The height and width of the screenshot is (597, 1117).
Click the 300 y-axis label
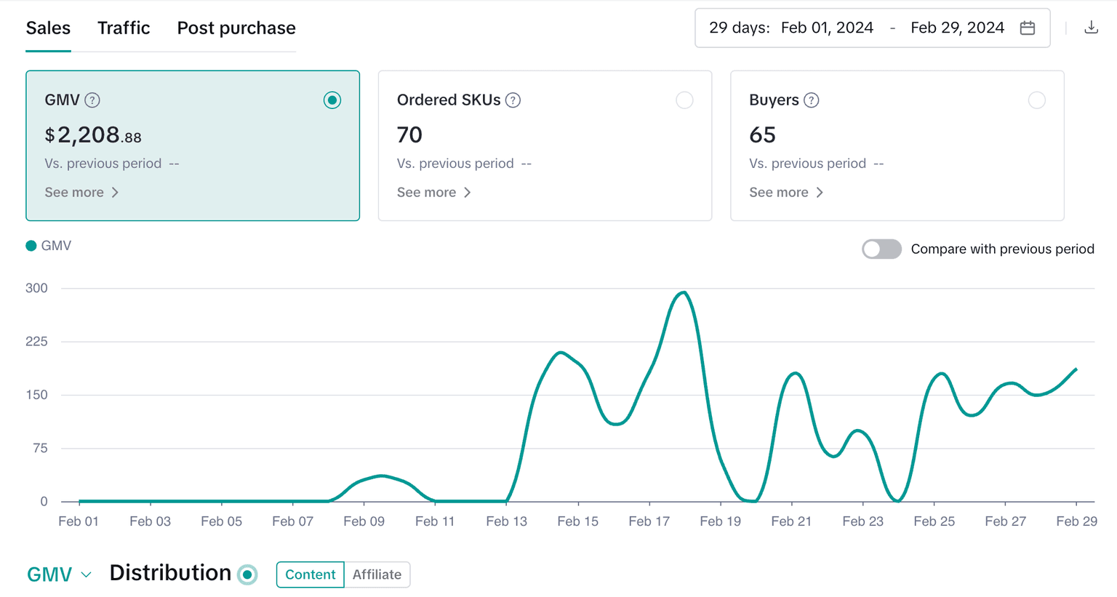pos(36,288)
